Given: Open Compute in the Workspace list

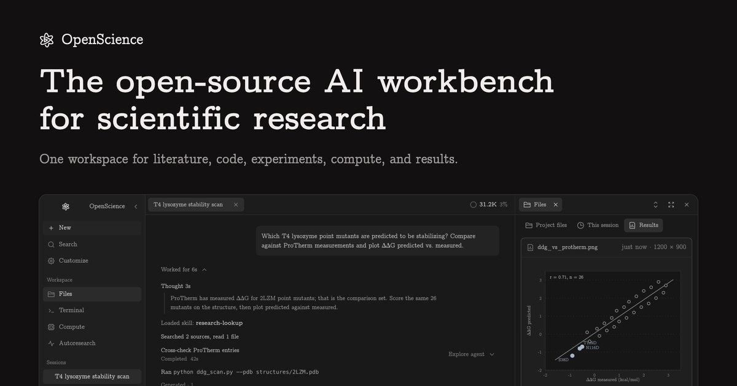Looking at the screenshot, I should 92,327.
